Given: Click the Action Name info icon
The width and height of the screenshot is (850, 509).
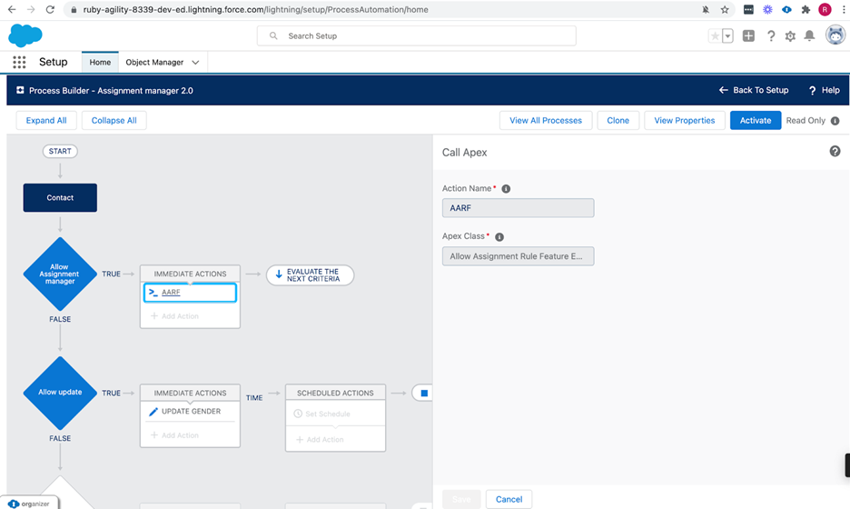Looking at the screenshot, I should coord(506,189).
